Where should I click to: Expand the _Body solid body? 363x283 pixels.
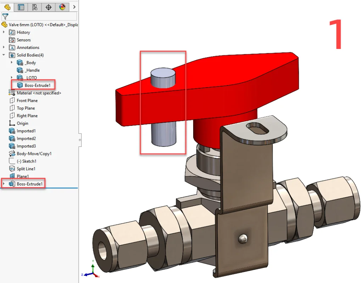coord(12,63)
